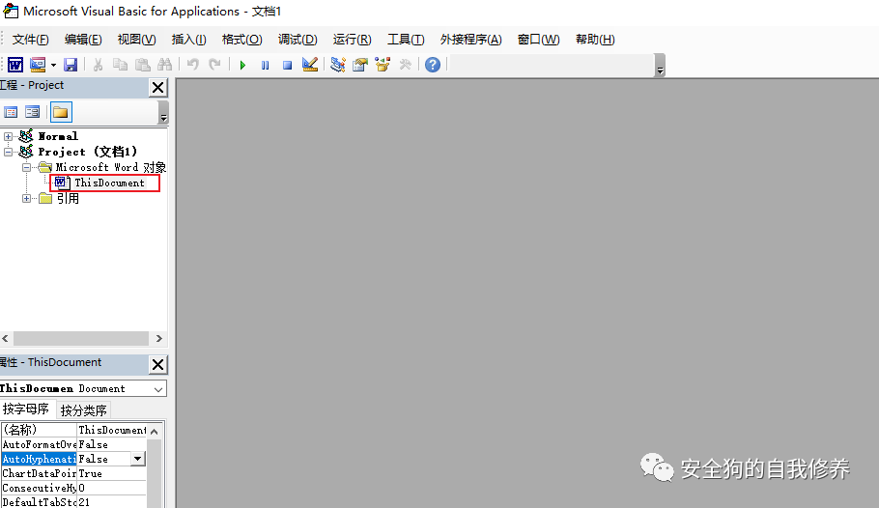
Task: Open the AutoHyphenation False value dropdown
Action: coord(137,459)
